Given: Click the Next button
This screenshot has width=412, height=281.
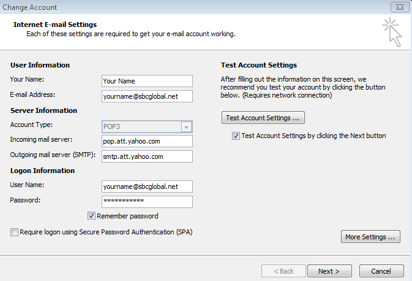Looking at the screenshot, I should click(329, 271).
